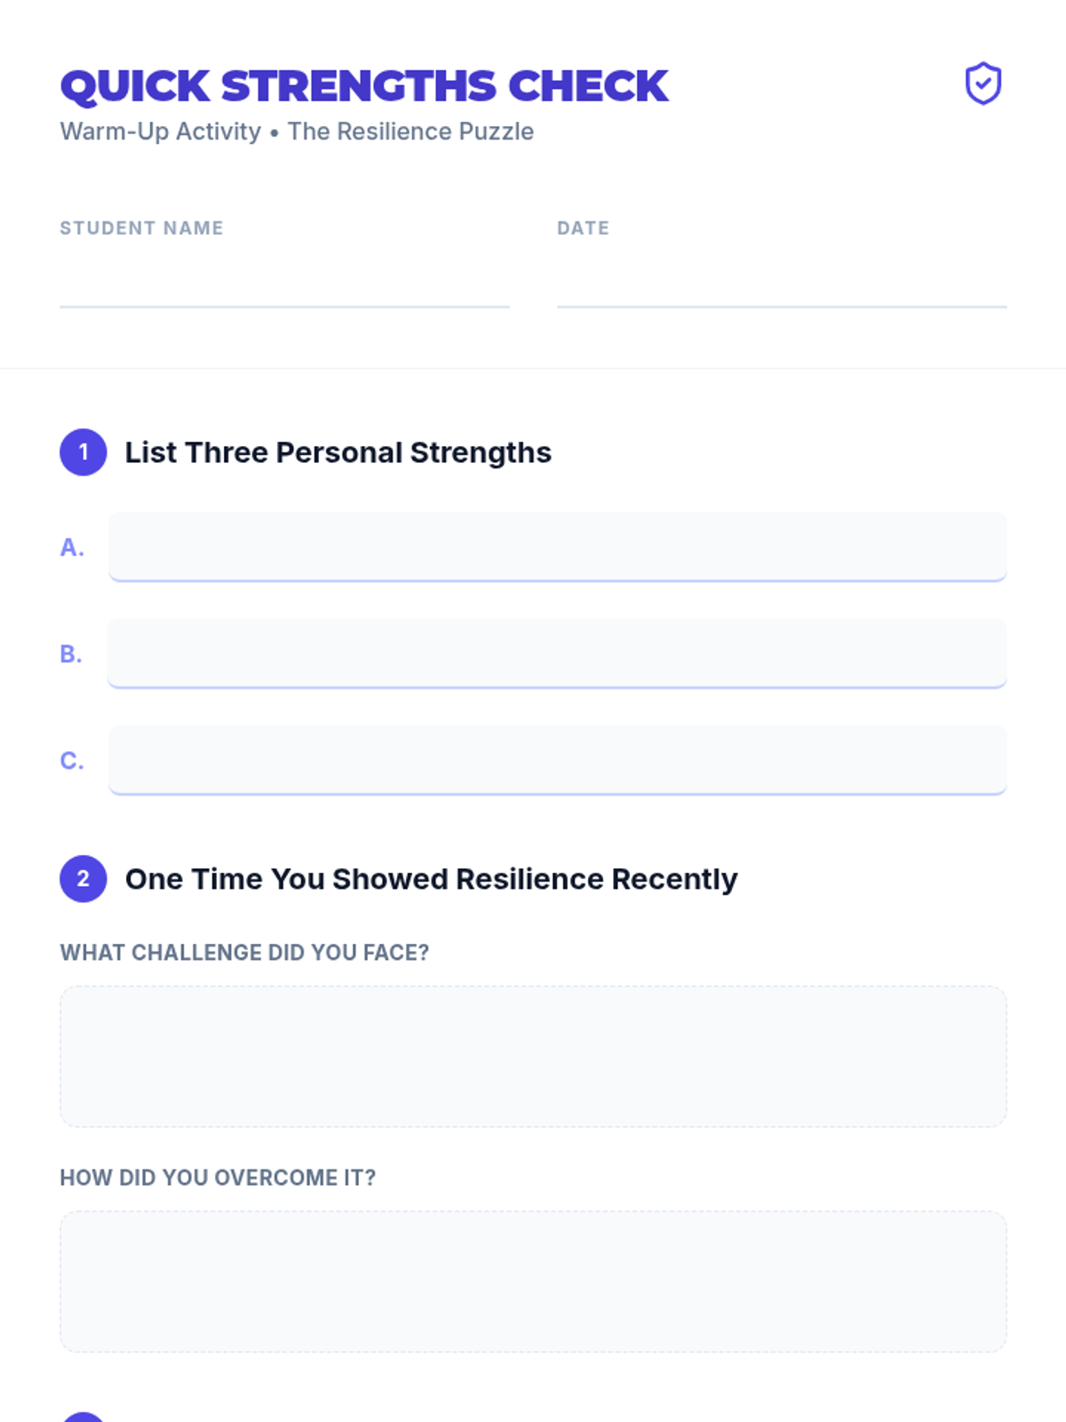Click the What Challenge Did You Face label
The height and width of the screenshot is (1422, 1066).
[244, 953]
